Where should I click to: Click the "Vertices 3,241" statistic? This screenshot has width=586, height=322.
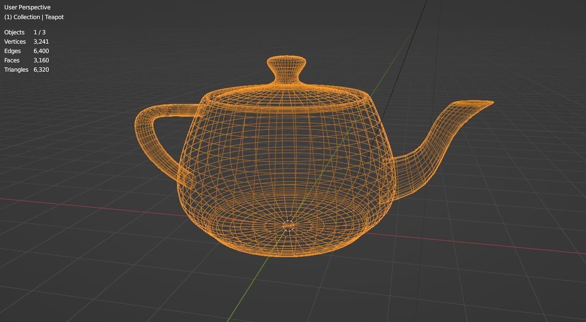[26, 42]
